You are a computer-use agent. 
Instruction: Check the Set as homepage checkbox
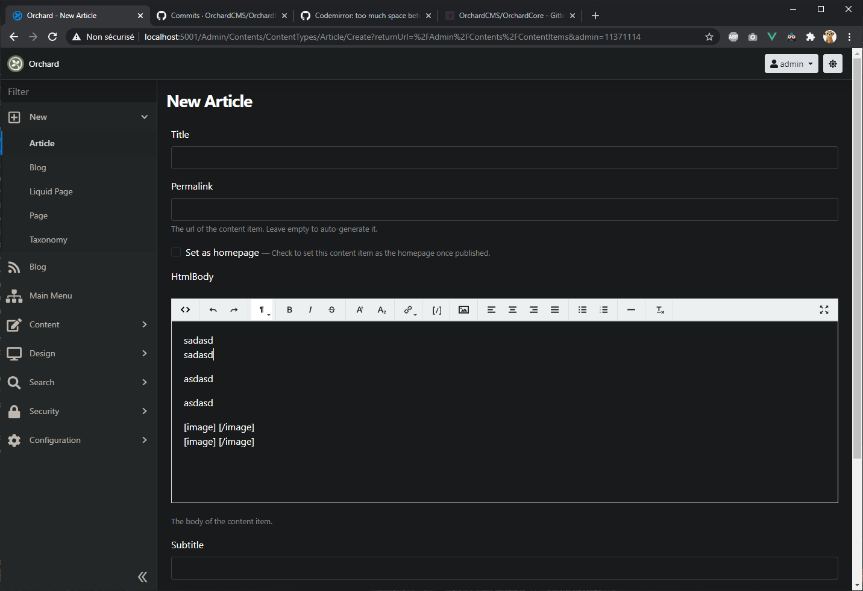click(x=175, y=252)
